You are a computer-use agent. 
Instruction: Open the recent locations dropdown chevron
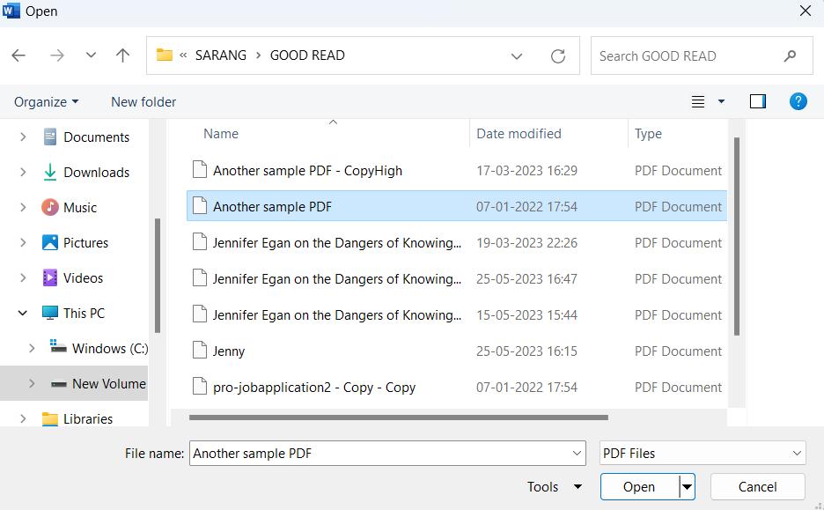91,55
